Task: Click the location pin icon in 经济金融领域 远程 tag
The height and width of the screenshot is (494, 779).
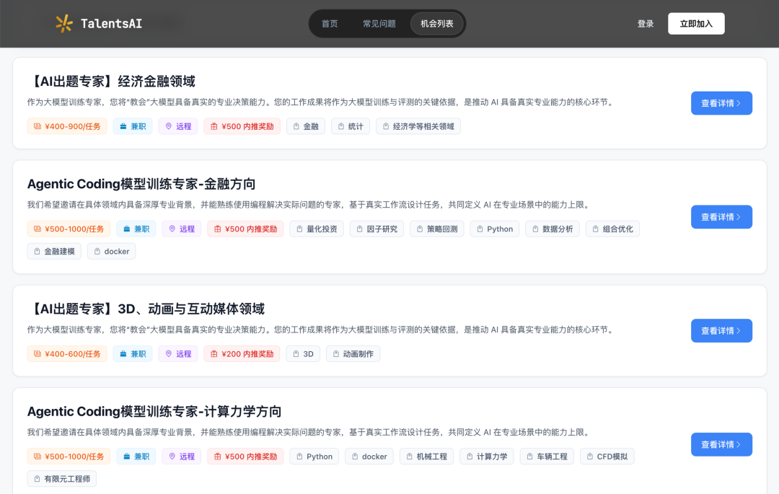Action: tap(168, 126)
